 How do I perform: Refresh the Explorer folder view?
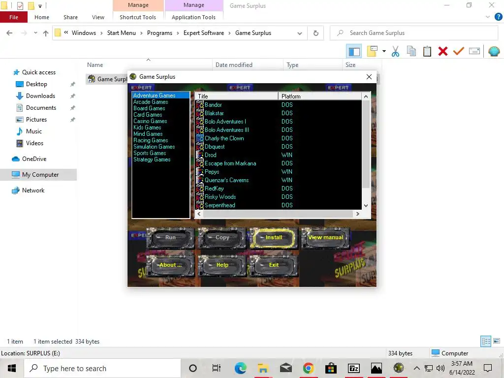(315, 33)
